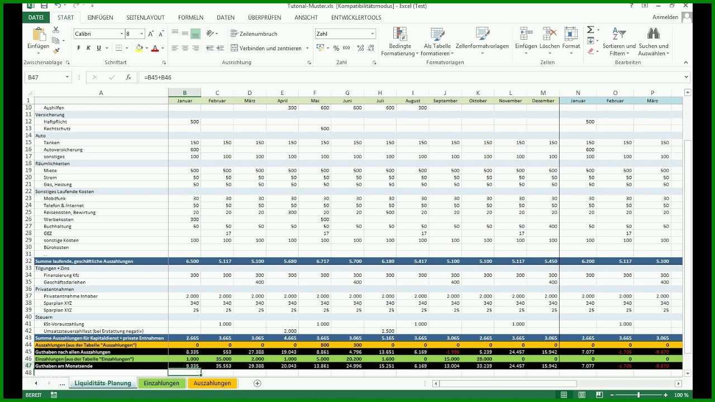This screenshot has height=402, width=715.
Task: Click the Cut scissors icon
Action: [x=56, y=30]
